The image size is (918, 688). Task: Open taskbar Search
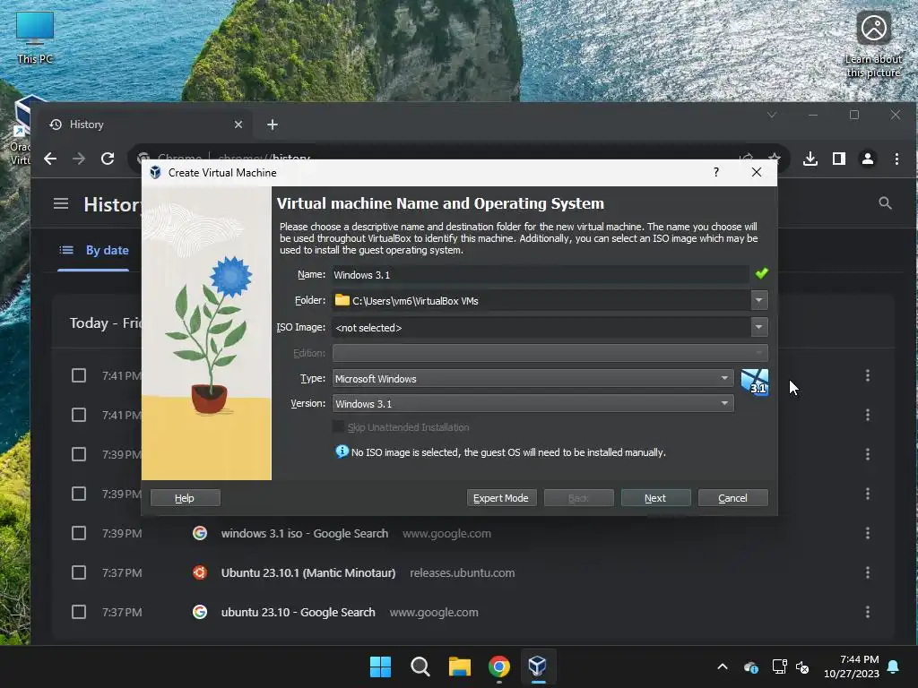point(420,666)
